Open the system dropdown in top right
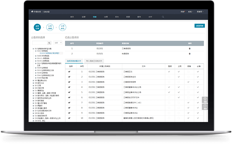This screenshot has width=232, height=144. [x=190, y=12]
